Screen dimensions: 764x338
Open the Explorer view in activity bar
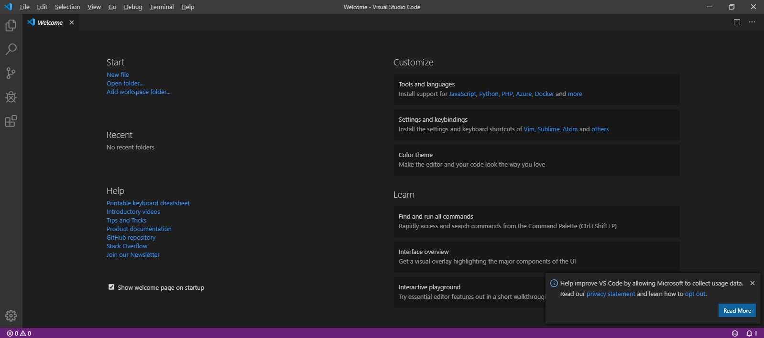(x=11, y=25)
